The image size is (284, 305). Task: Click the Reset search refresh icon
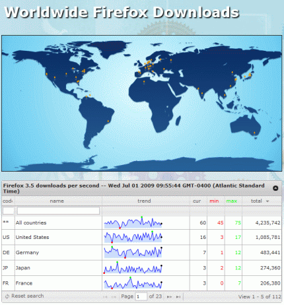7,296
